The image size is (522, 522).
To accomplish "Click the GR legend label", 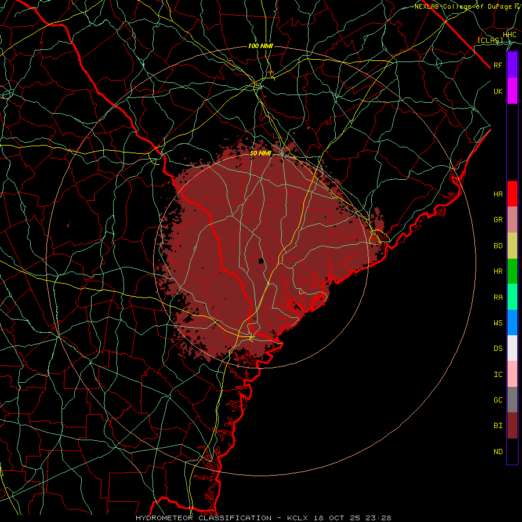I will pyautogui.click(x=498, y=220).
